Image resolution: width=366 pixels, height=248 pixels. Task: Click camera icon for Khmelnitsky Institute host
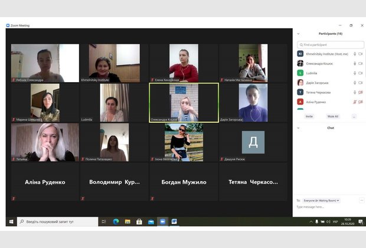click(x=361, y=54)
